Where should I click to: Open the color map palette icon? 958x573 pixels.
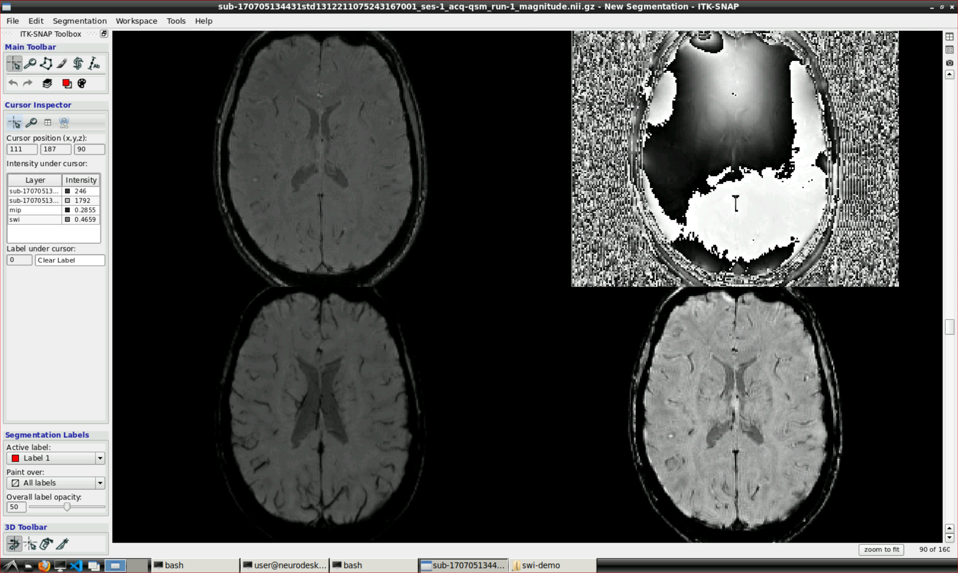[82, 83]
